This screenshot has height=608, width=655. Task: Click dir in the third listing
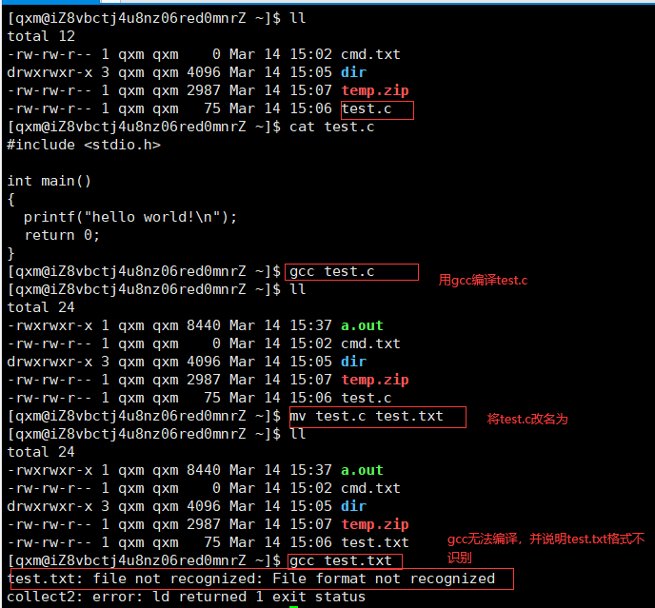click(x=353, y=506)
